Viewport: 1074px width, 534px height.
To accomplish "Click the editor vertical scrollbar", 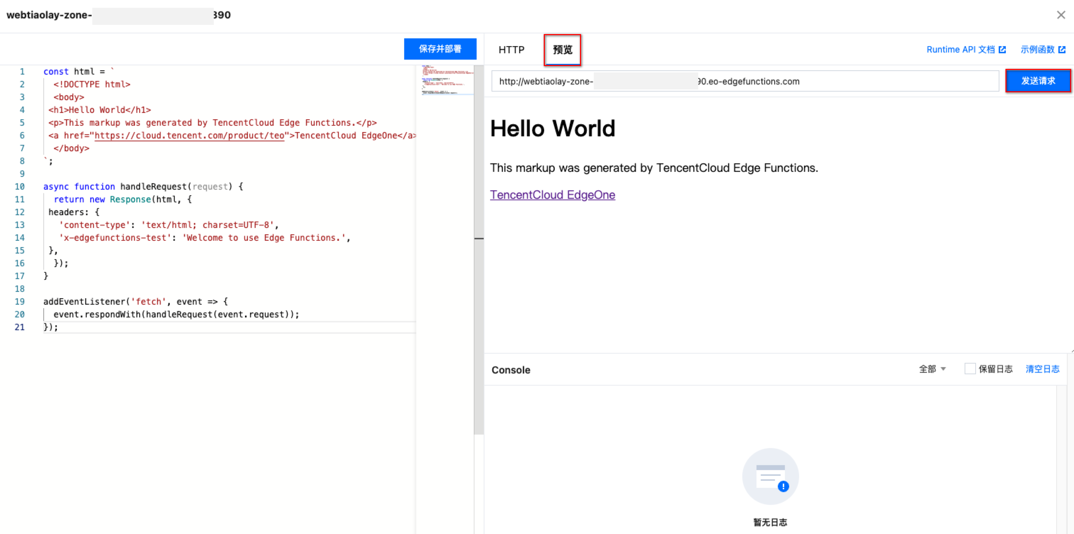I will (479, 250).
